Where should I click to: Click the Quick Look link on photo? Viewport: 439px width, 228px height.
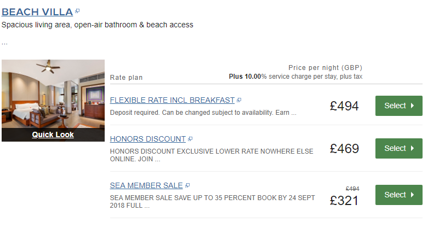53,135
